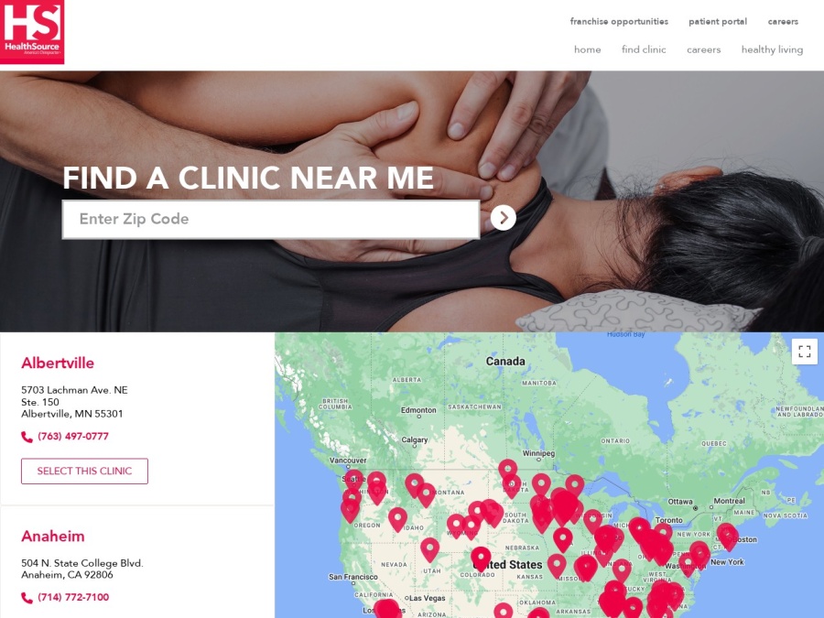Select the map pin in Utah
This screenshot has height=618, width=824.
tap(430, 548)
